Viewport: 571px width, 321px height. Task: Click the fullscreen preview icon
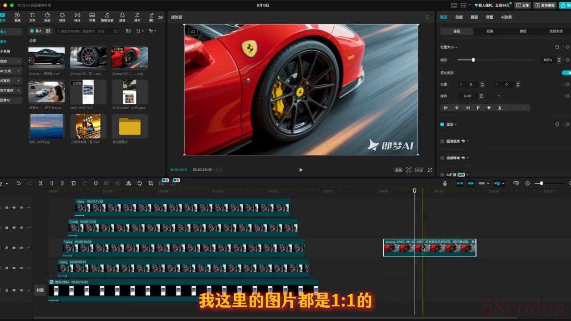[x=430, y=170]
